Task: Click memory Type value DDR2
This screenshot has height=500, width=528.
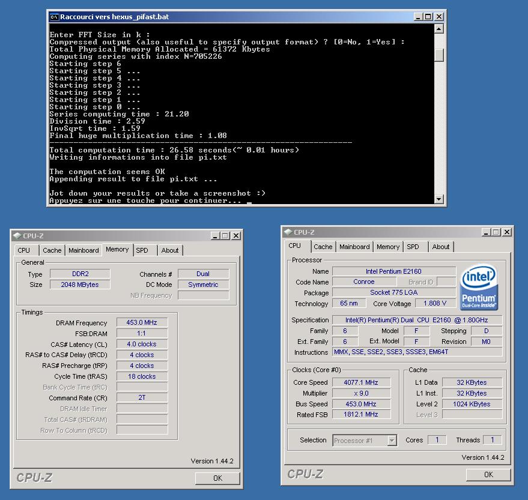Action: click(80, 274)
